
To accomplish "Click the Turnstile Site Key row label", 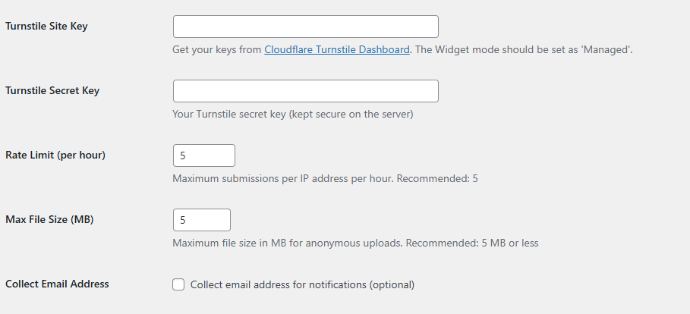I will (x=46, y=26).
